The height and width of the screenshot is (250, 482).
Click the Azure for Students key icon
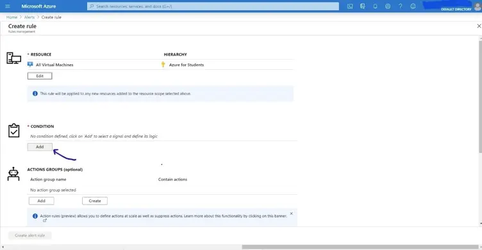163,64
